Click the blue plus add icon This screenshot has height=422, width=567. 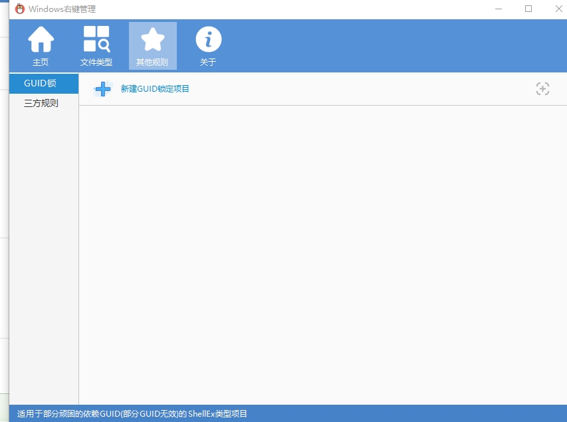(x=103, y=89)
